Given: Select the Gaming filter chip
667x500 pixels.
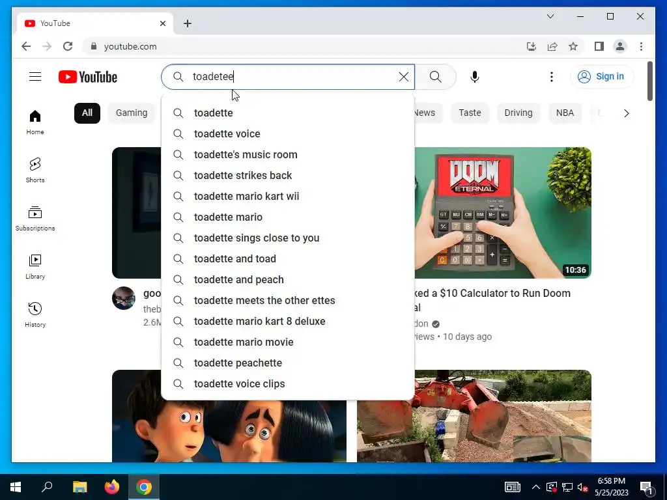Looking at the screenshot, I should click(x=132, y=113).
